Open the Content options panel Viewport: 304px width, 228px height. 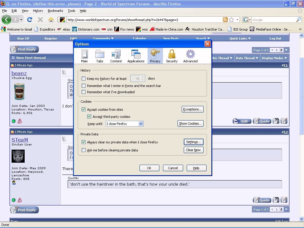[116, 56]
